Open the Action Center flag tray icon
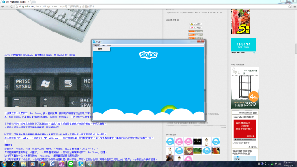 tap(276, 164)
